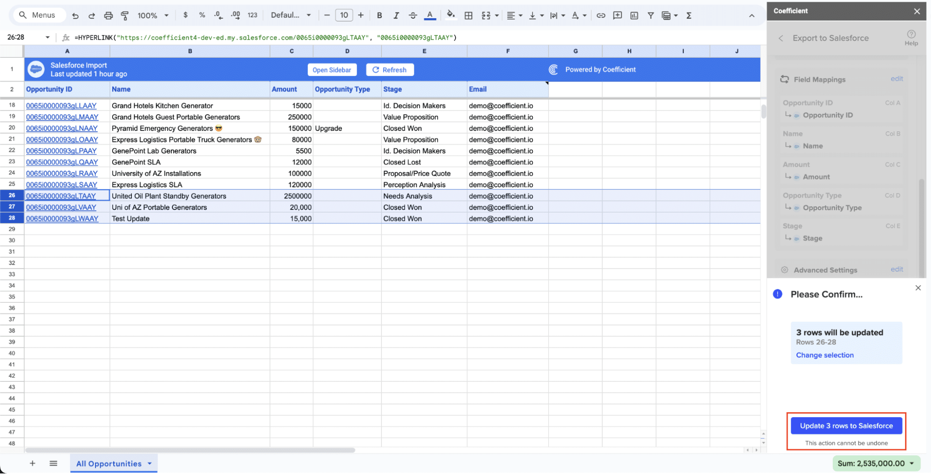Click the undo arrow icon

pyautogui.click(x=75, y=15)
